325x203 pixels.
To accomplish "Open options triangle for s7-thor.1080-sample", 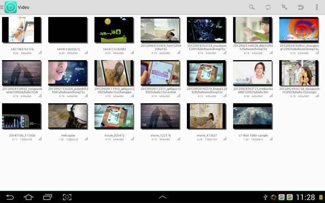I will [271, 138].
